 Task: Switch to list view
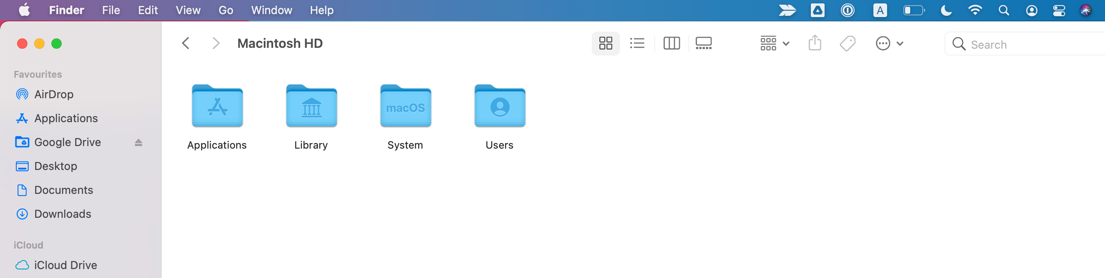point(637,43)
